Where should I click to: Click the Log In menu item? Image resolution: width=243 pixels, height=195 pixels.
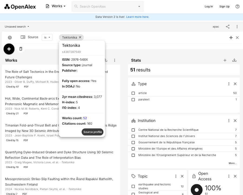click(x=208, y=6)
